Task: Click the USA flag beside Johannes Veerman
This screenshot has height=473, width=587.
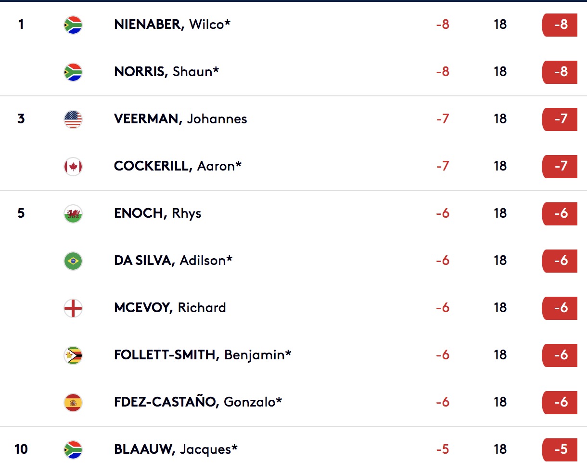Action: pyautogui.click(x=73, y=119)
